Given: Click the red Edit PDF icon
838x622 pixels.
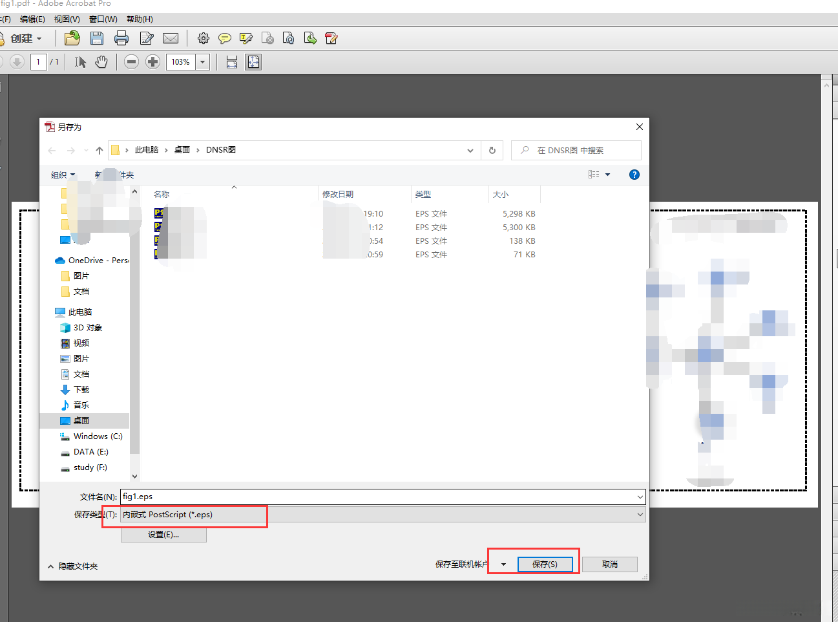Looking at the screenshot, I should (x=331, y=39).
